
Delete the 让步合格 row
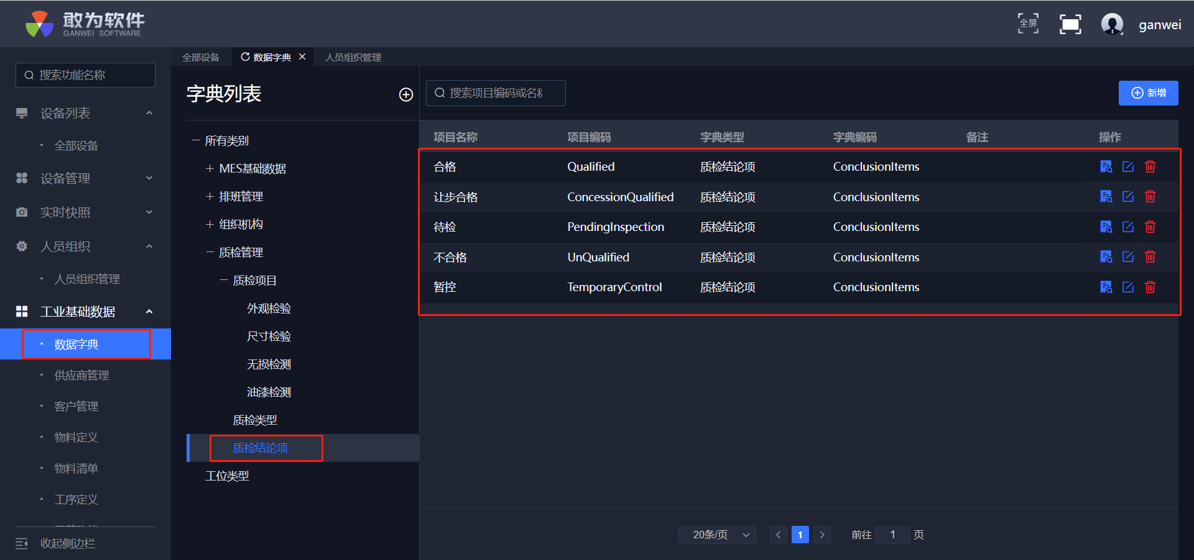click(1150, 196)
